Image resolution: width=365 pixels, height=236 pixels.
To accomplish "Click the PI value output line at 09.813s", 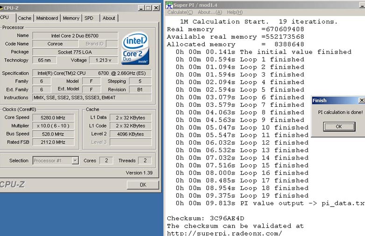I will click(270, 203).
